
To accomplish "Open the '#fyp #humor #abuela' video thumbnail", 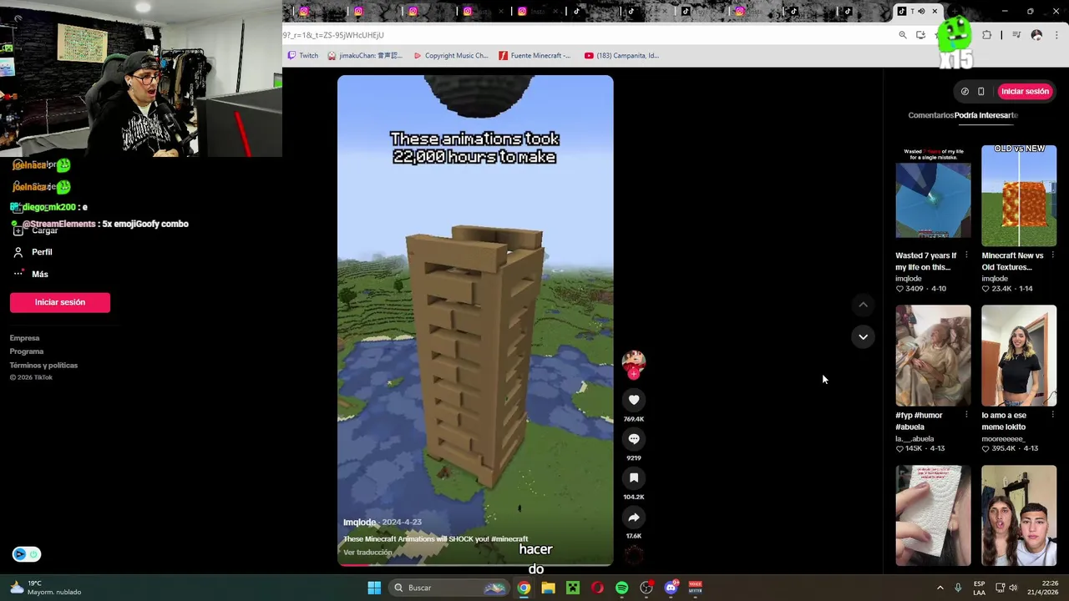I will (933, 356).
